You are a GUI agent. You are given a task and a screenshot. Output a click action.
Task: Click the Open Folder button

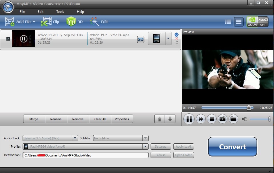click(183, 155)
